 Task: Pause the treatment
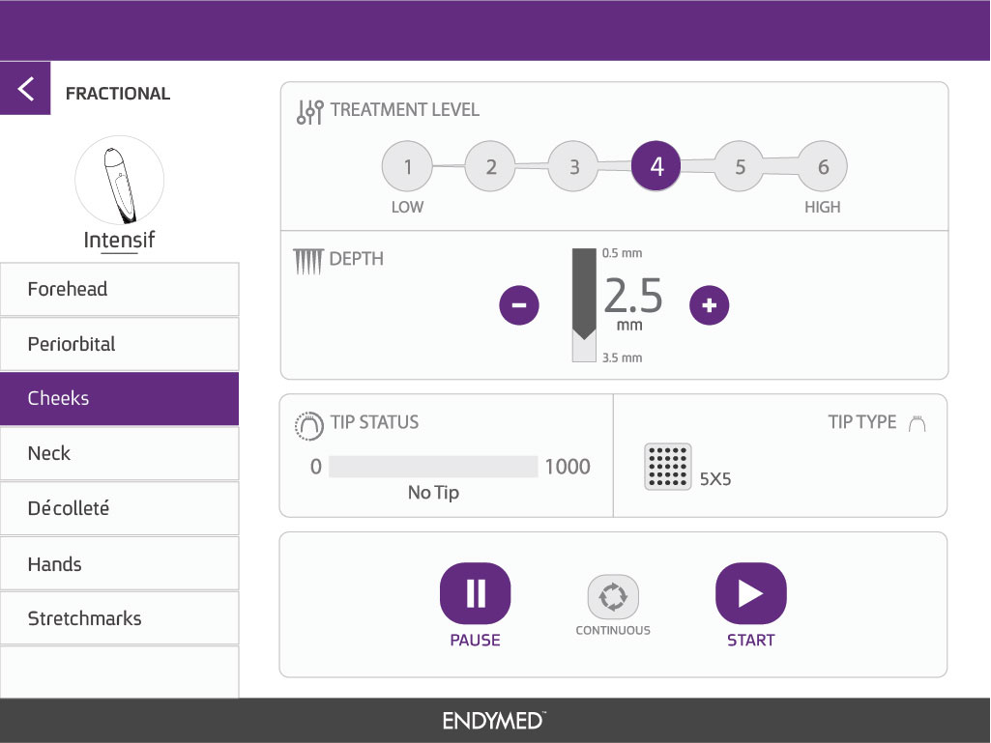476,593
